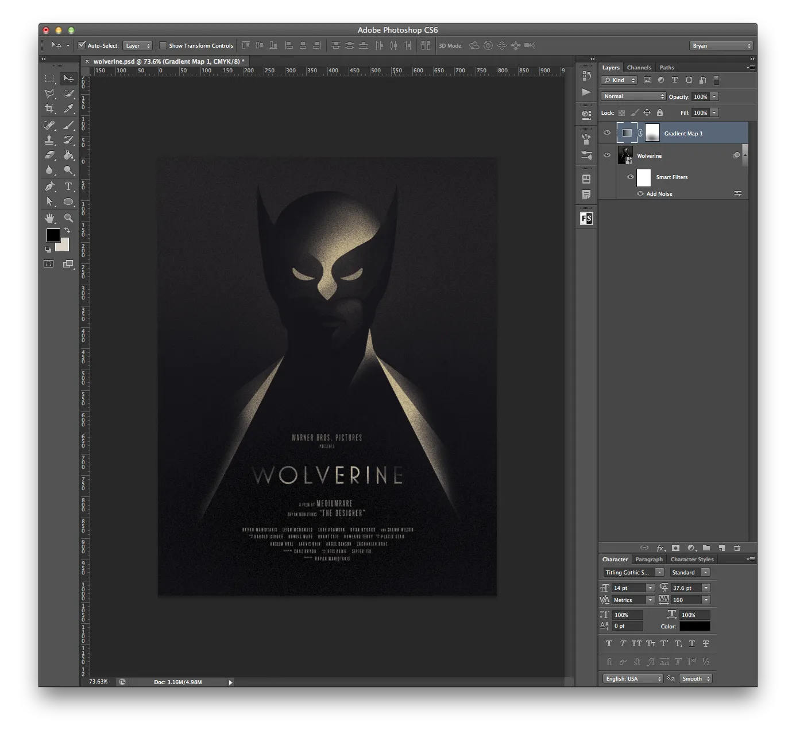
Task: Open the Fill slider dropdown arrow
Action: click(714, 112)
